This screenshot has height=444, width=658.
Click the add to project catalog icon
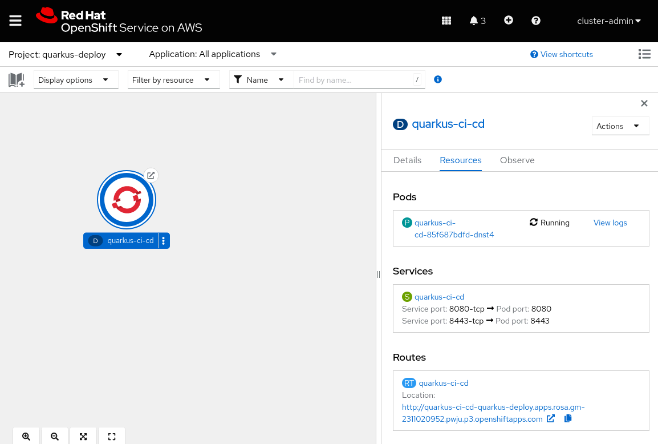[x=17, y=80]
